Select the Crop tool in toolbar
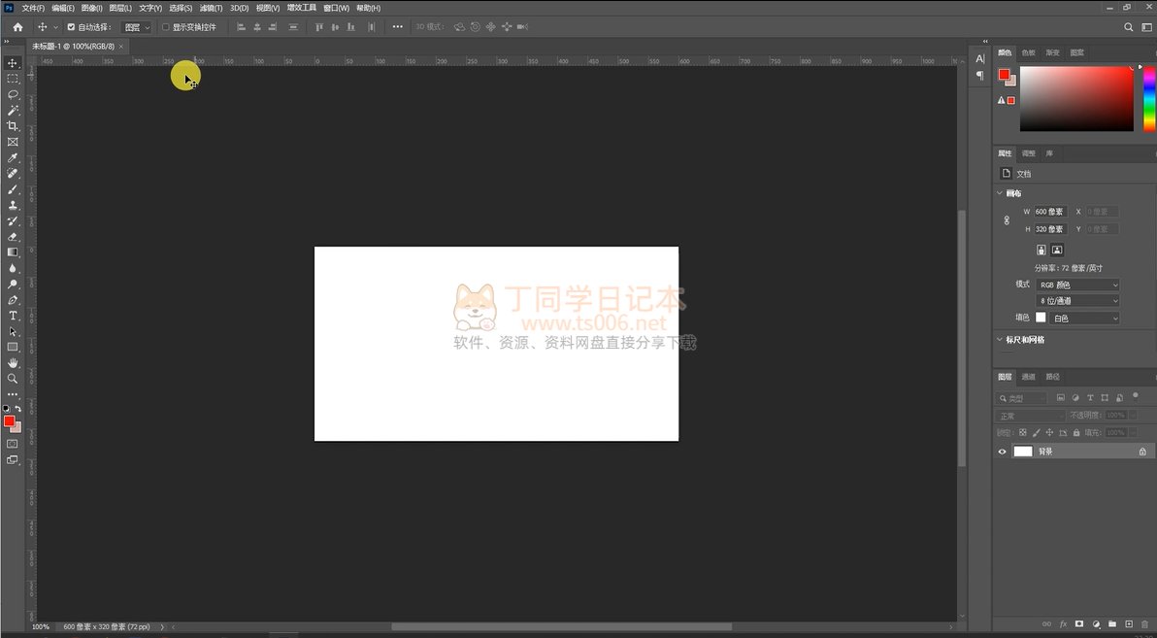The width and height of the screenshot is (1157, 638). [x=13, y=126]
